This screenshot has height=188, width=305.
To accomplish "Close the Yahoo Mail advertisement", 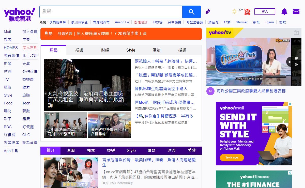I will click(x=290, y=104).
